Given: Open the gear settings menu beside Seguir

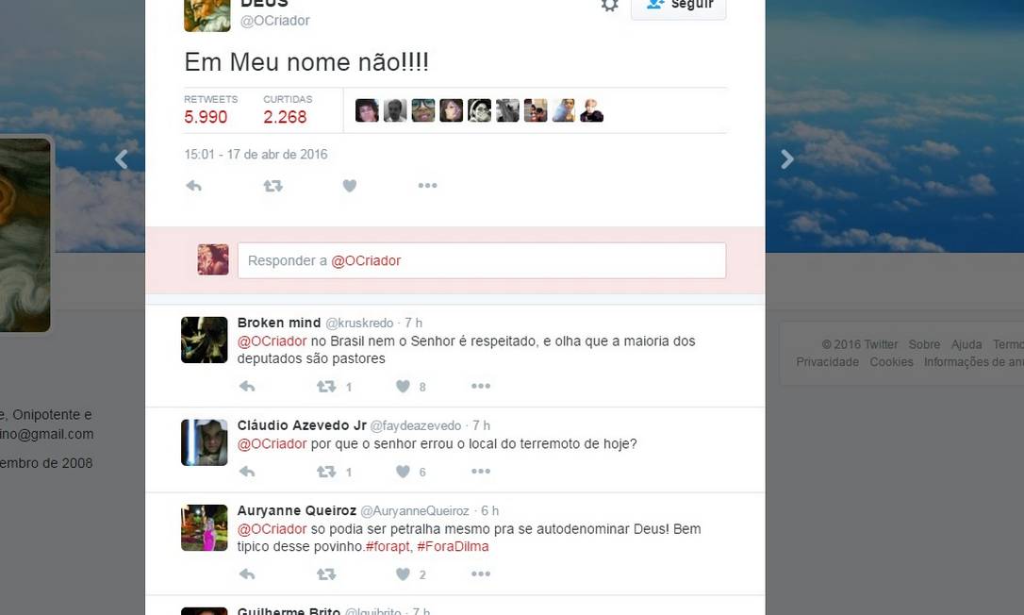Looking at the screenshot, I should (x=609, y=6).
